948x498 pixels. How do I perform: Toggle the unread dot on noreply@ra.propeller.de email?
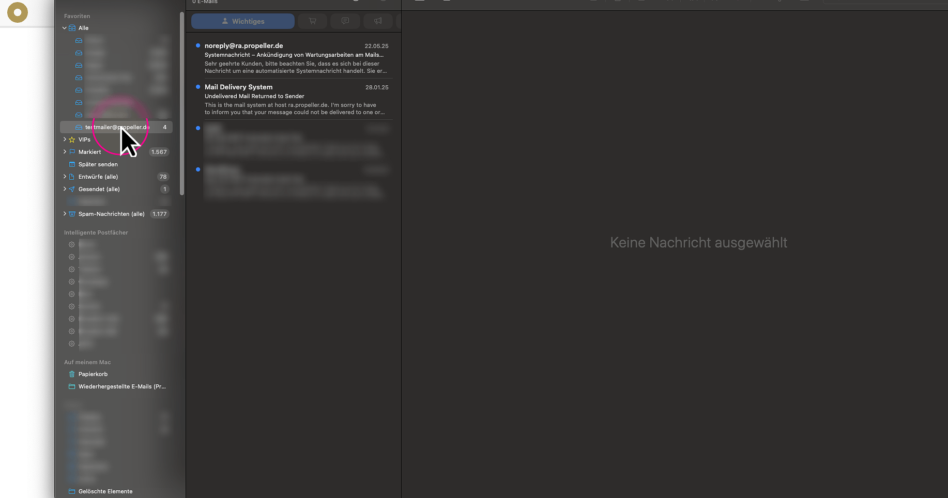click(198, 45)
